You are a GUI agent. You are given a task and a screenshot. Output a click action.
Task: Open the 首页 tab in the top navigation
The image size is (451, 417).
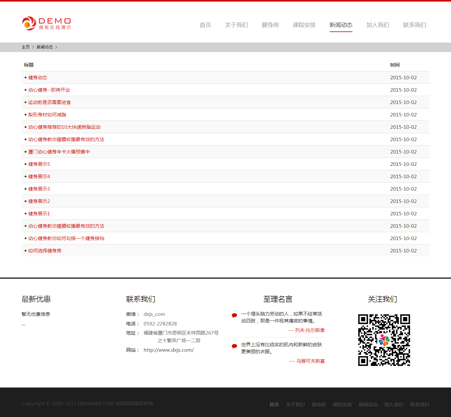pos(205,25)
